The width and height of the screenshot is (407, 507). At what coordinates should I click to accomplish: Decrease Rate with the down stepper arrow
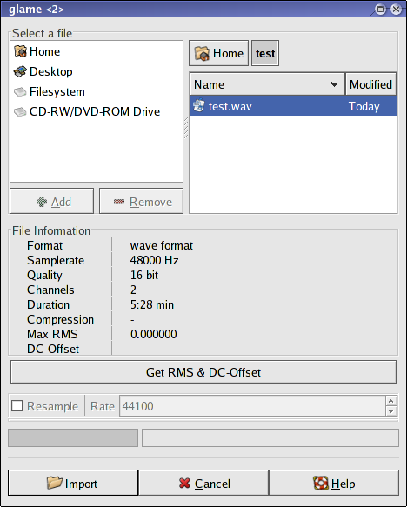click(390, 411)
